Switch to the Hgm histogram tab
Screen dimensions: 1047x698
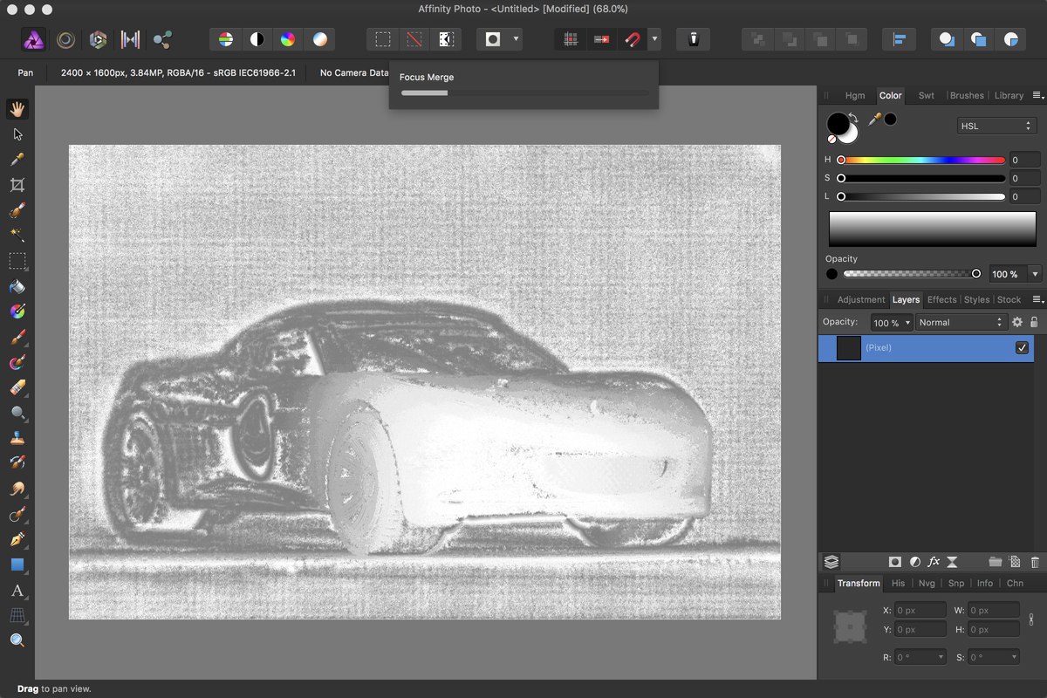click(855, 96)
